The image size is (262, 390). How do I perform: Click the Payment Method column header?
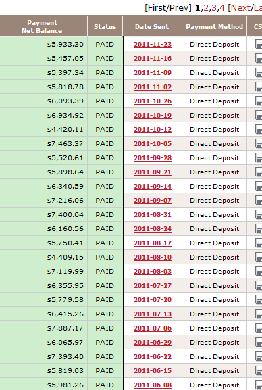(x=215, y=26)
